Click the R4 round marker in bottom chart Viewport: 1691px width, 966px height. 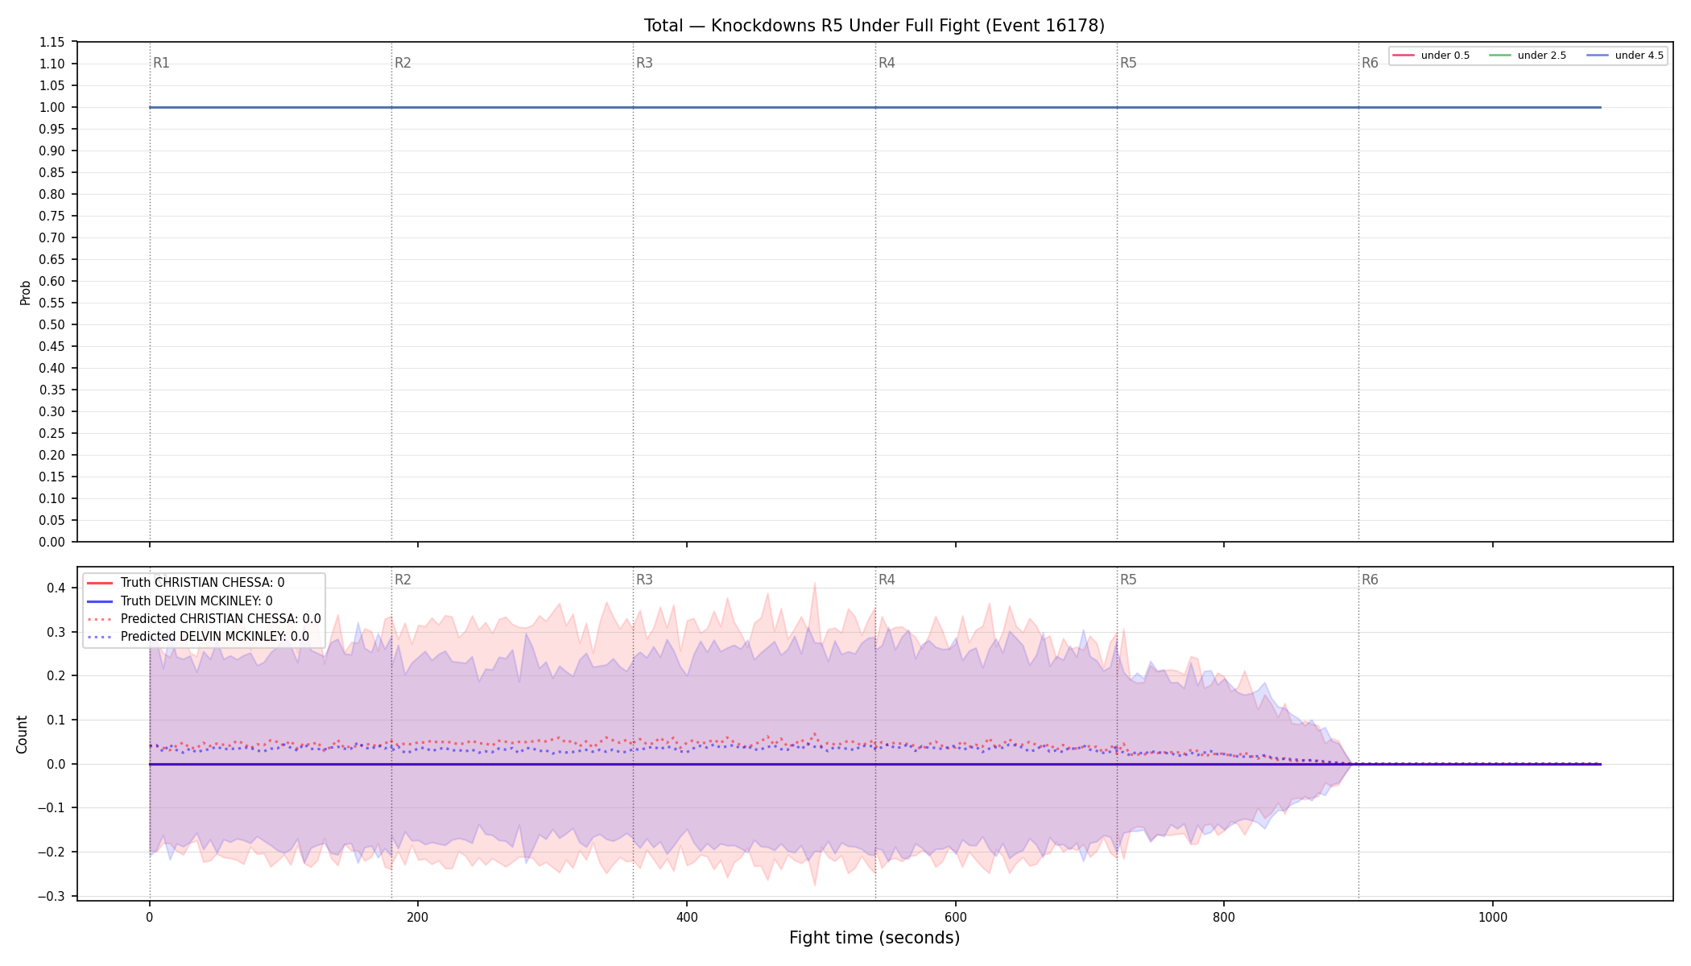[x=887, y=580]
